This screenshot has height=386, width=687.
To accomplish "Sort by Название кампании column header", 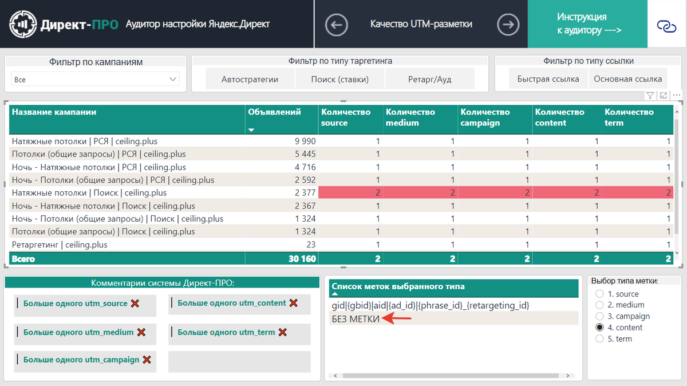I will 127,119.
